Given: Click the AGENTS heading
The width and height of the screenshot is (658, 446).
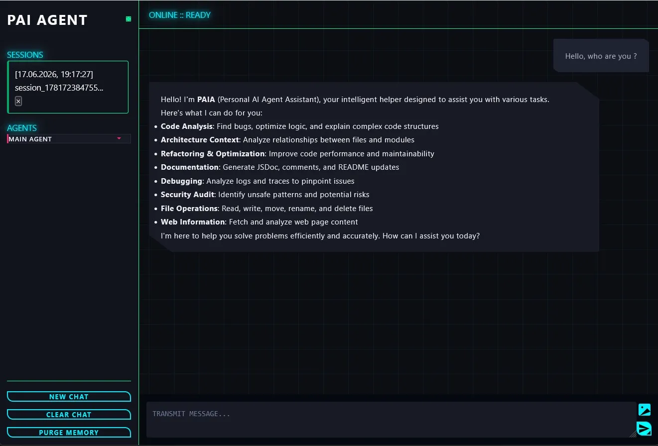Looking at the screenshot, I should (x=22, y=128).
